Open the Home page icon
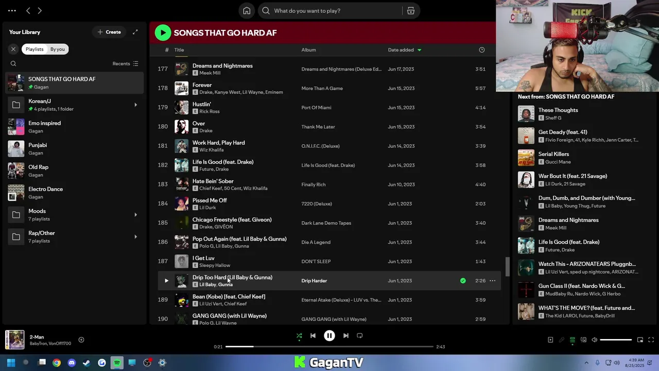Viewport: 659px width, 371px height. [x=247, y=10]
